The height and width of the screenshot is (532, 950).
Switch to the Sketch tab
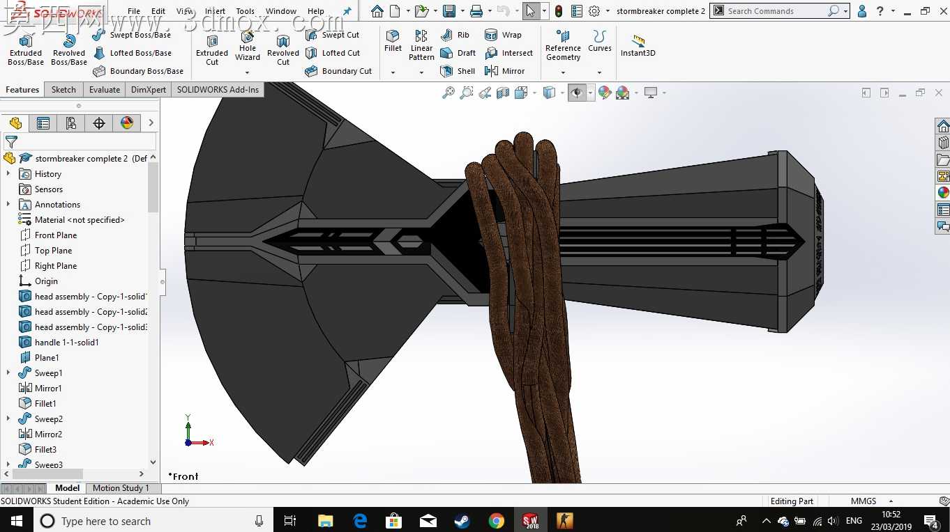coord(63,90)
